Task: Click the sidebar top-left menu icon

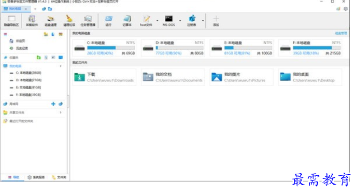Action: [x=5, y=34]
